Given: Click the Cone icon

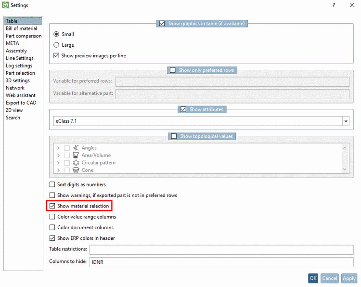Looking at the screenshot, I should coord(76,170).
